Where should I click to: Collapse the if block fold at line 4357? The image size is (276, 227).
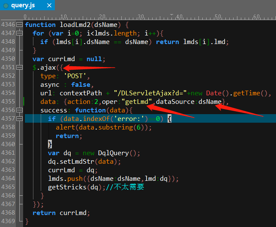coord(19,119)
